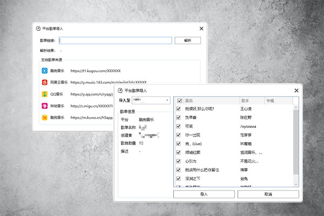Open the 导入至 destination dropdown
324x216 pixels.
(151, 100)
